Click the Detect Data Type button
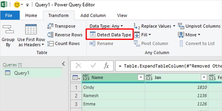222x111 pixels. tap(110, 35)
